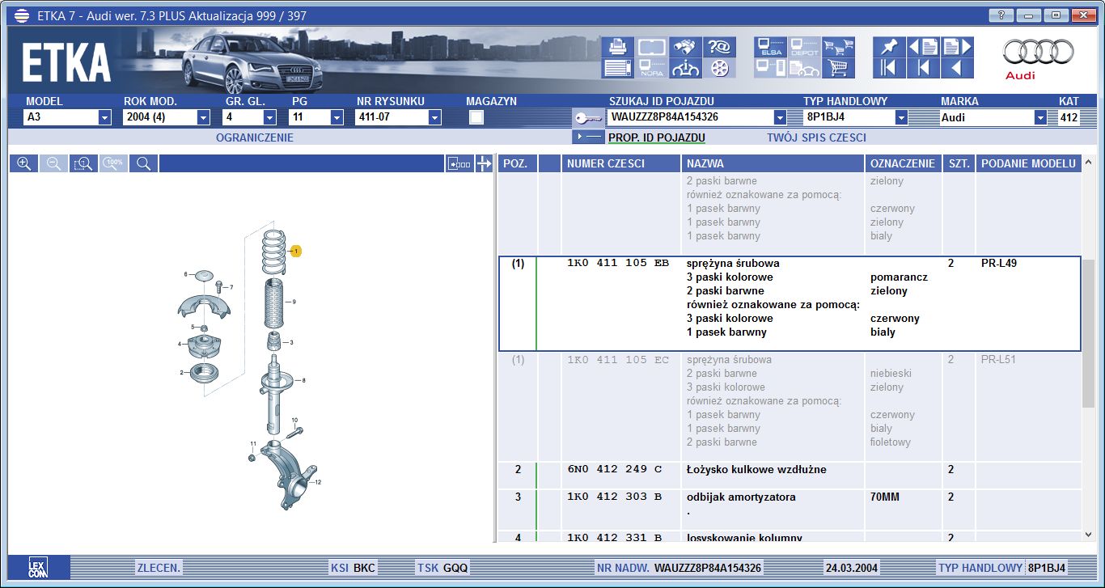Open the multiple shopping carts icon
Viewport: 1105px width, 588px height.
click(839, 47)
